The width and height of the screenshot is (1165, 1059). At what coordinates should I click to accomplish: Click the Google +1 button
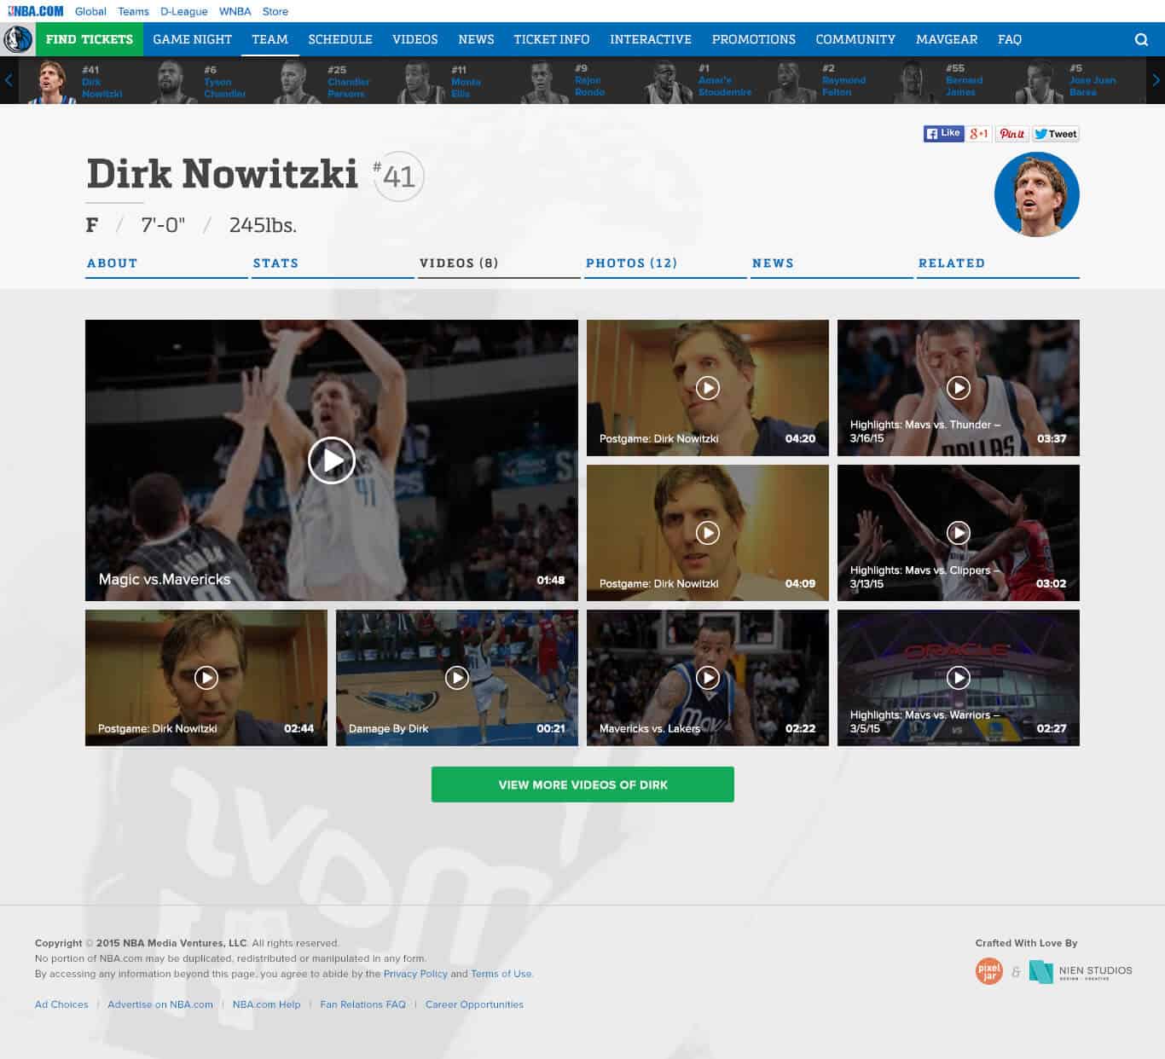tap(979, 133)
